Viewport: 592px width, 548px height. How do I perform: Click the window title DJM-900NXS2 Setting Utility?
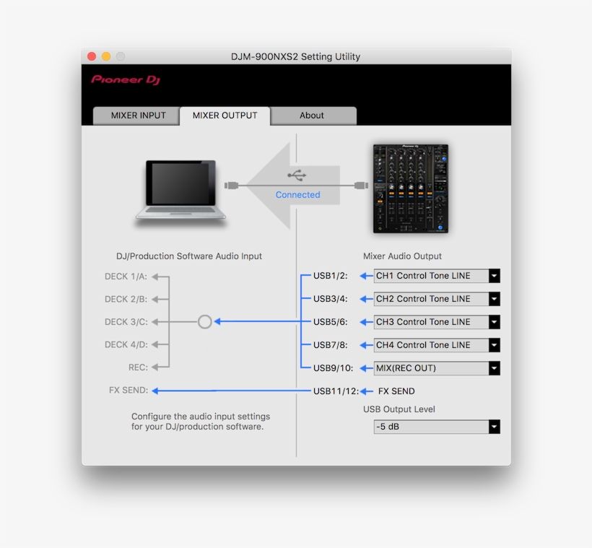pyautogui.click(x=295, y=56)
